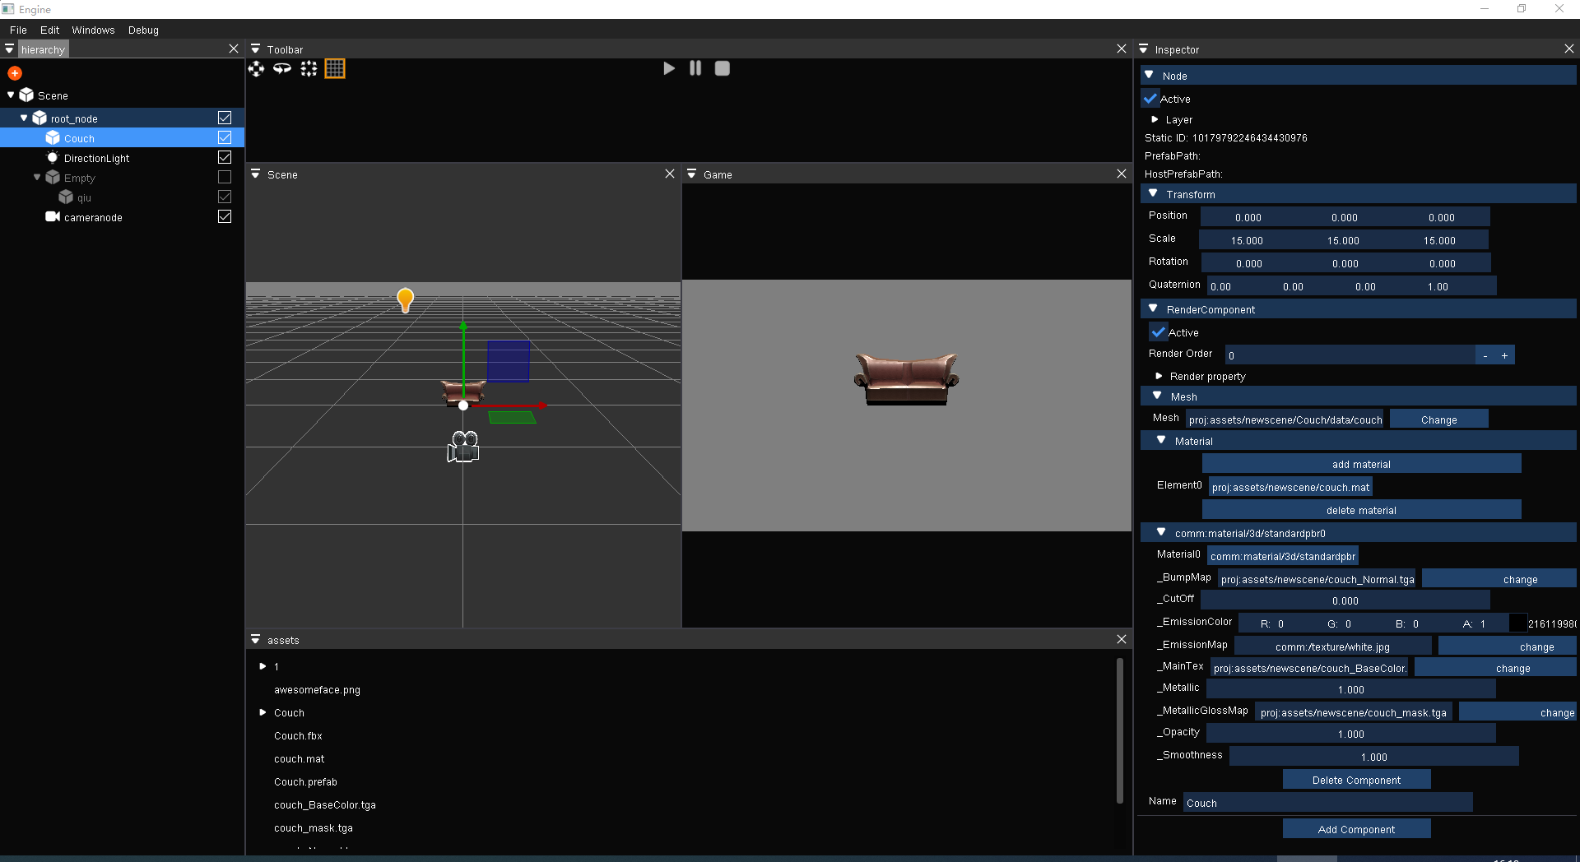Toggle DirectionLight checkbox
The image size is (1580, 862).
click(x=225, y=158)
